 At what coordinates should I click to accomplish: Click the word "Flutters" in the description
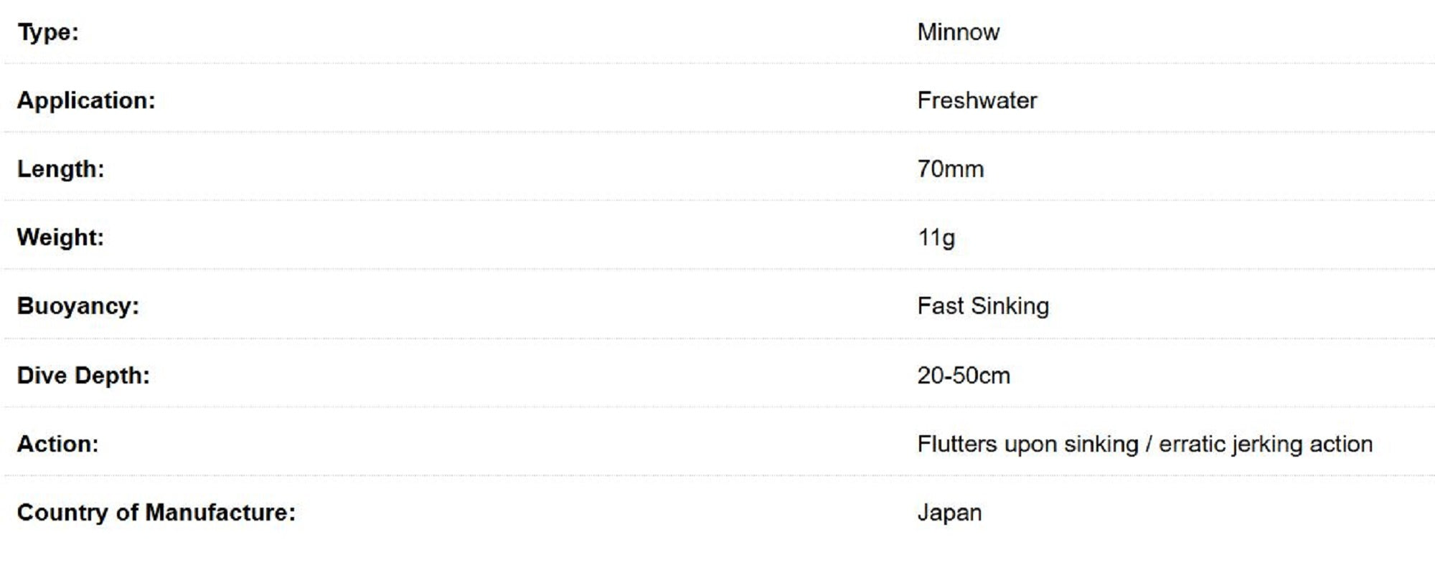coord(957,445)
